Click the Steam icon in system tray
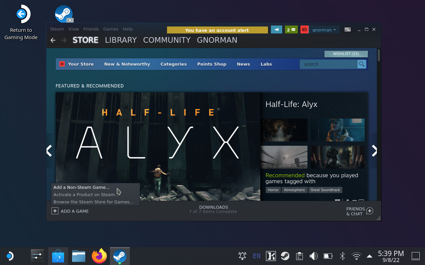Viewport: 425px width, 265px height. [285, 256]
